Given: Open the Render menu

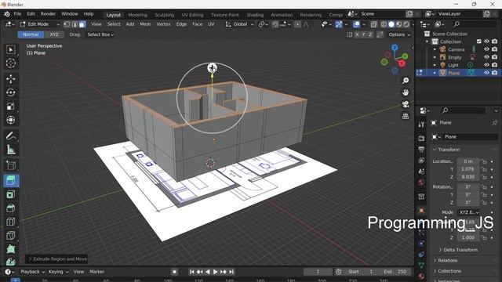Looking at the screenshot, I should click(48, 14).
